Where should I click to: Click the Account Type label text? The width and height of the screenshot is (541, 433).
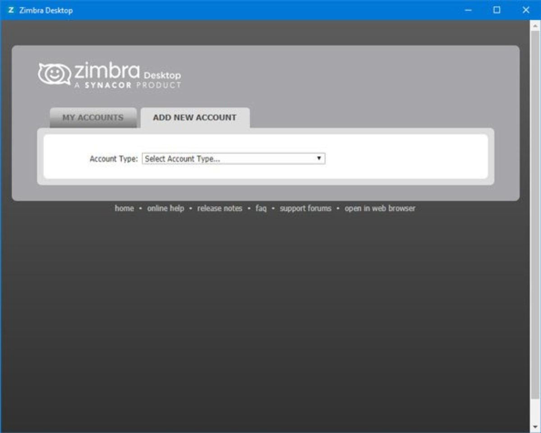tap(114, 159)
